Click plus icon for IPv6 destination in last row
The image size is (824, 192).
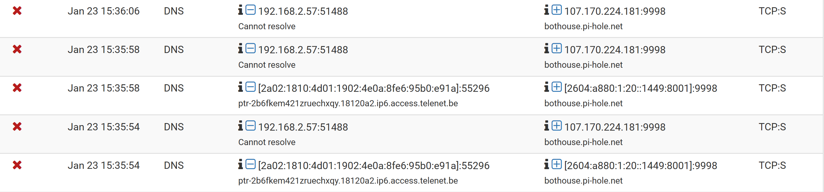(x=557, y=164)
